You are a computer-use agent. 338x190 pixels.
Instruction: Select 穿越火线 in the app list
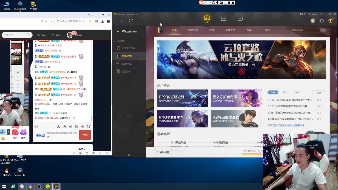coord(129,64)
